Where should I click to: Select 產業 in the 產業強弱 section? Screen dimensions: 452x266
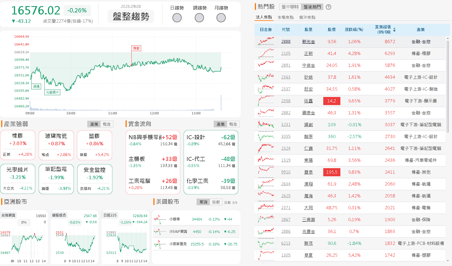94,124
